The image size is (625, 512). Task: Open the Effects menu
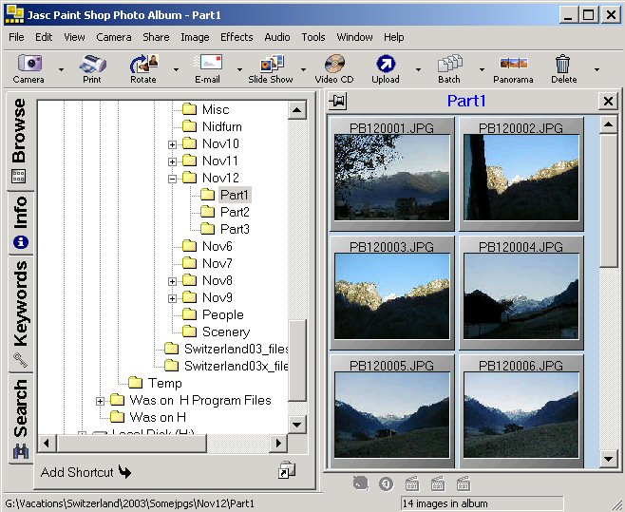pos(237,37)
